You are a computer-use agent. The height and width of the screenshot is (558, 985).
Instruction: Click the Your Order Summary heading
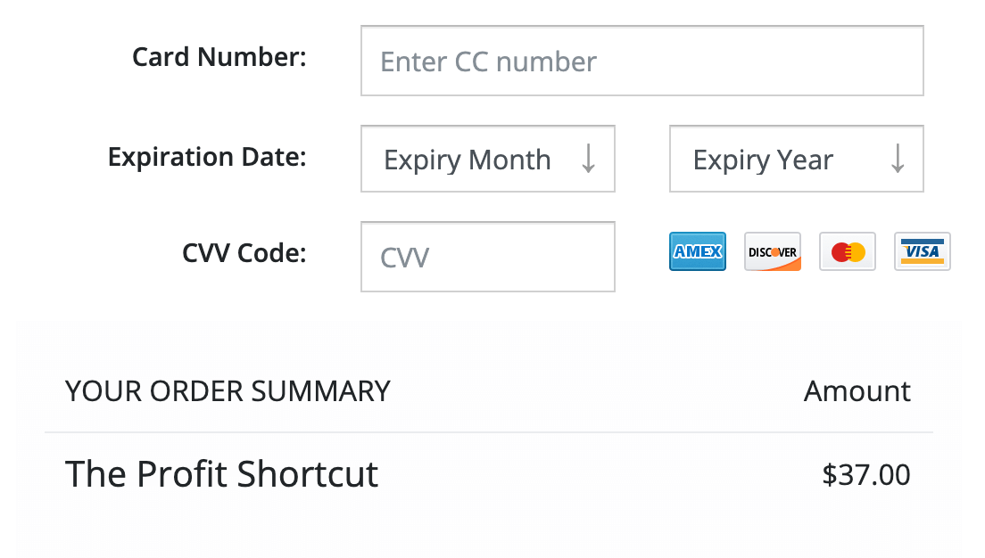pos(228,391)
